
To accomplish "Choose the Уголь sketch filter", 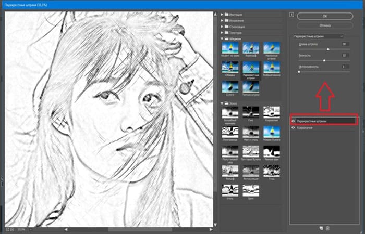I will 230,191.
